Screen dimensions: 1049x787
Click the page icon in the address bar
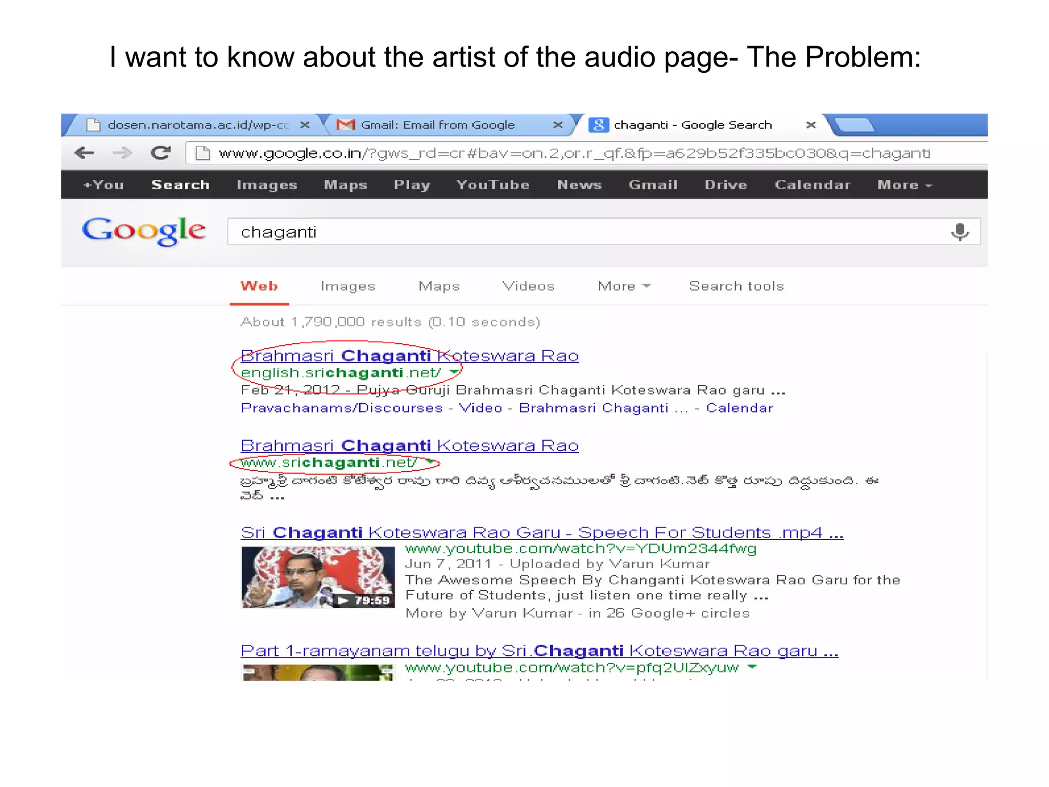pyautogui.click(x=203, y=153)
